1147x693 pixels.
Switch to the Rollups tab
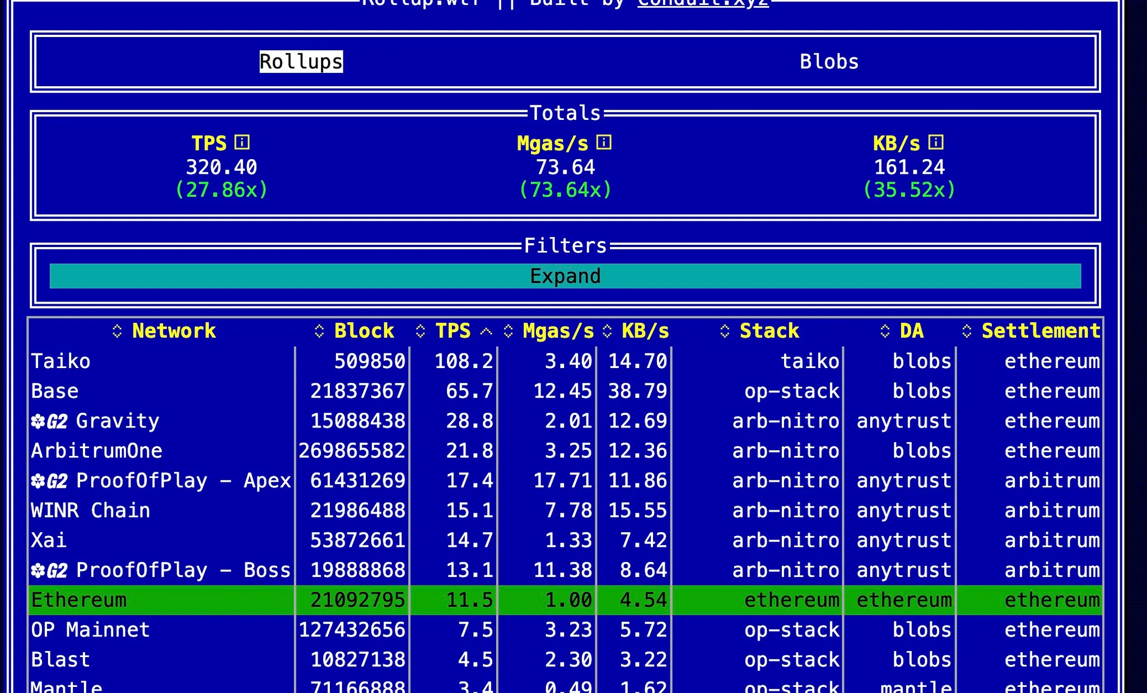coord(301,62)
